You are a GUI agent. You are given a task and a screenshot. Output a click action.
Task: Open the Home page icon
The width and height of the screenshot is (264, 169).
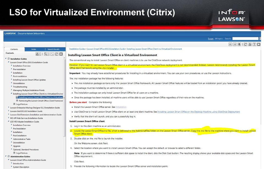click(239, 44)
